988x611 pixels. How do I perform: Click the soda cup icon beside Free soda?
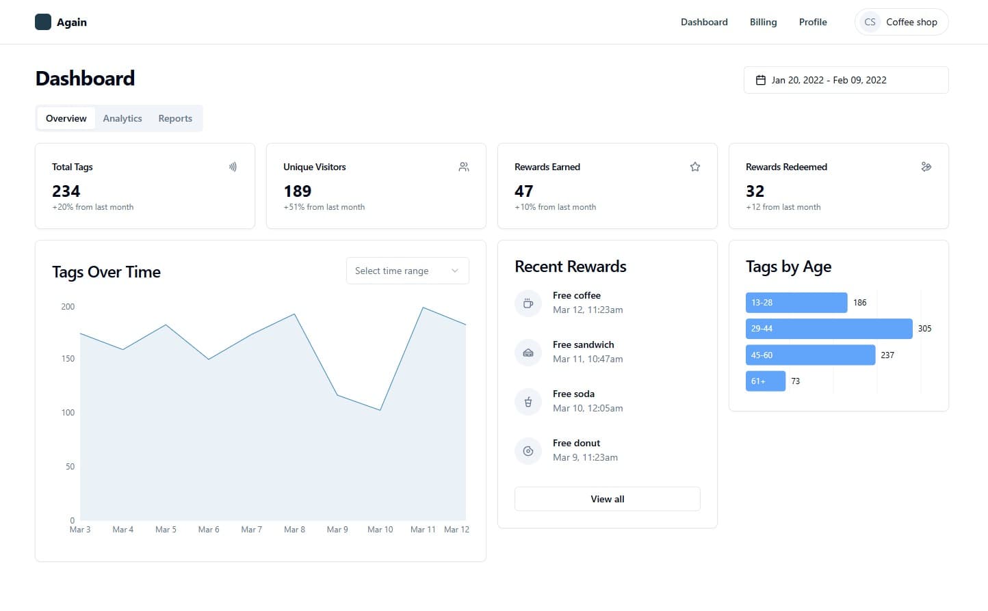tap(528, 401)
